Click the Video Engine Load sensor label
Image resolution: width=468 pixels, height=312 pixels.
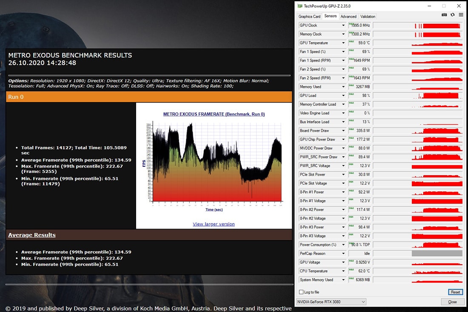[314, 113]
